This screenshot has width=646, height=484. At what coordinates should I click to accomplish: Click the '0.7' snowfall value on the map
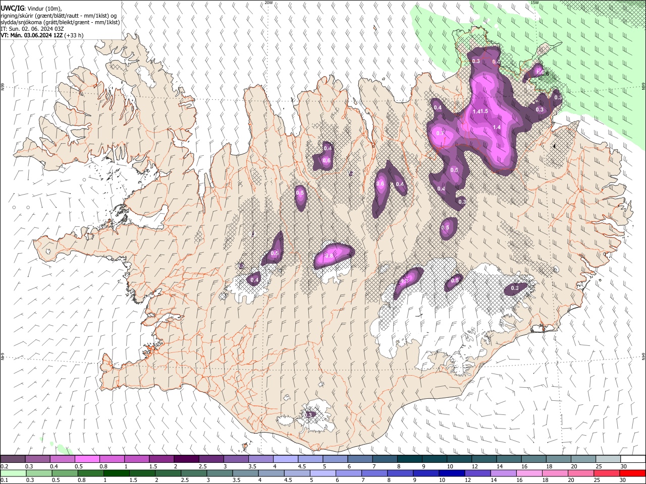[440, 133]
